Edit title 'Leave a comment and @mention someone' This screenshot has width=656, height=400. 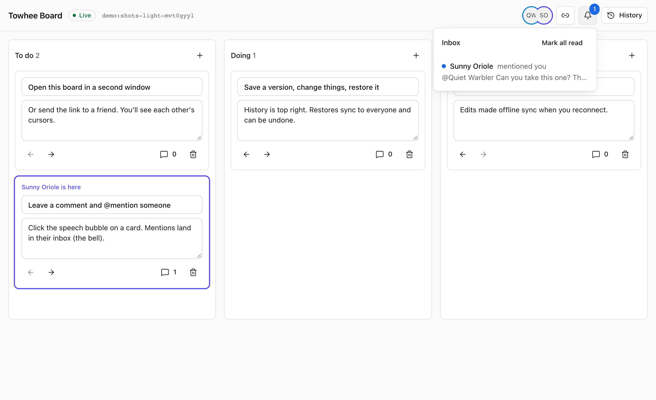coord(112,205)
